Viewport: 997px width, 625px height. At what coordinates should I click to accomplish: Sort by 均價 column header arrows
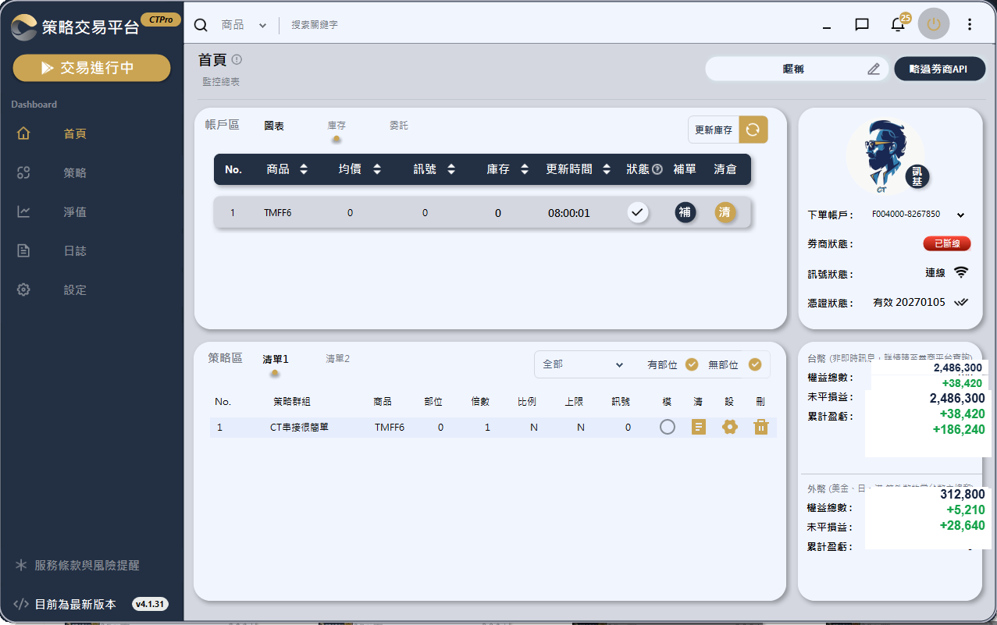pos(377,169)
